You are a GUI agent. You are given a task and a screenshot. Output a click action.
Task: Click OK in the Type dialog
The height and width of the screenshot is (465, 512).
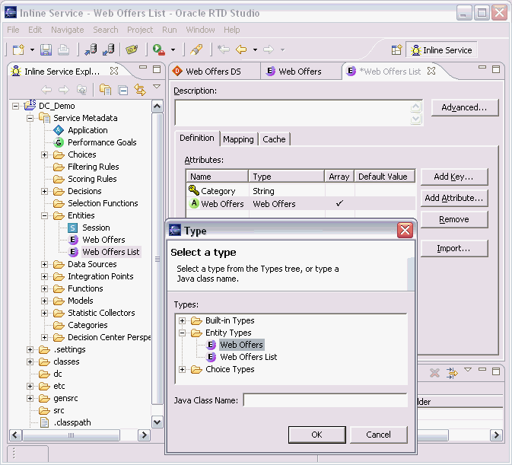point(316,435)
